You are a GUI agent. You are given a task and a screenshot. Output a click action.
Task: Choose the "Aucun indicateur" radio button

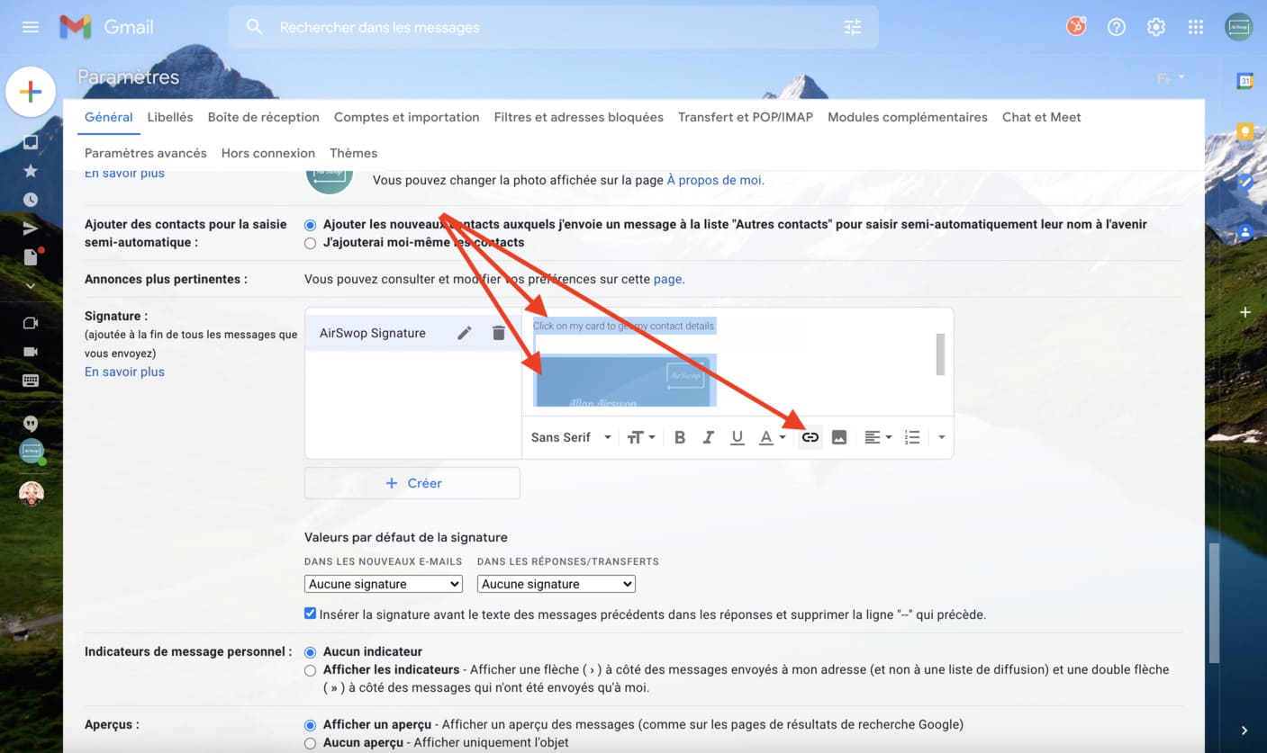(311, 652)
